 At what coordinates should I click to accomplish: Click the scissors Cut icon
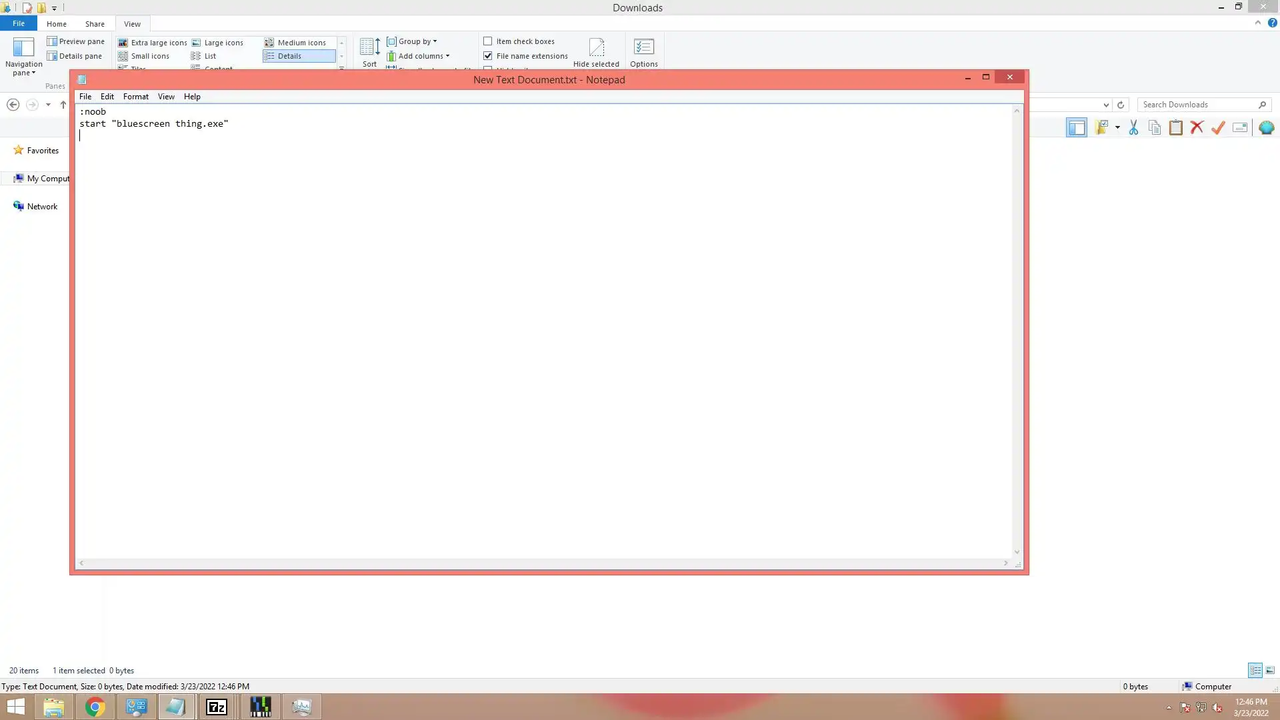pos(1133,128)
